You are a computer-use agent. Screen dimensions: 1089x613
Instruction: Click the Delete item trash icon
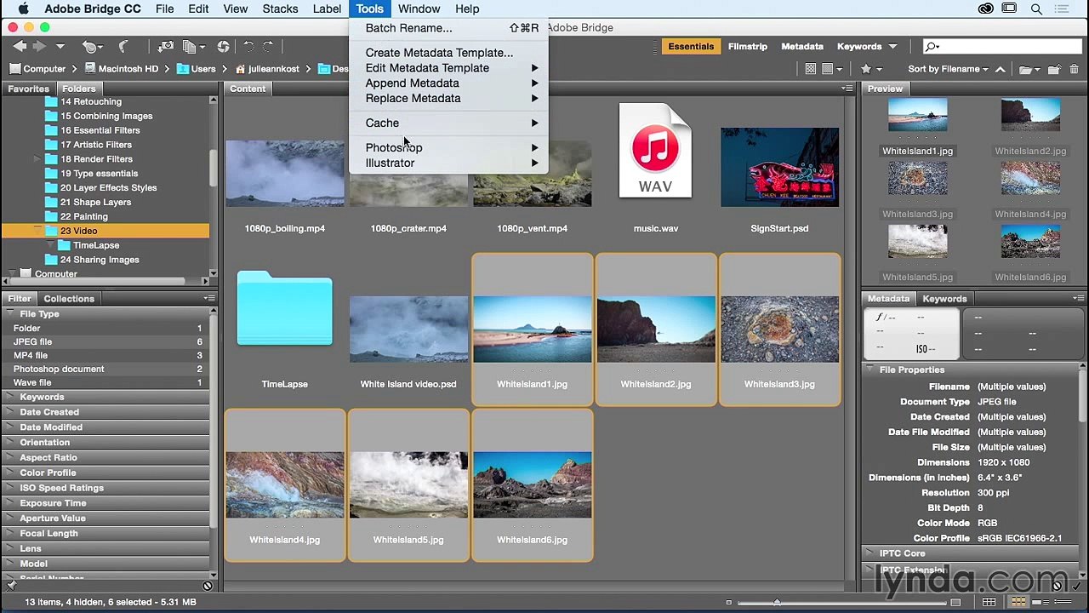[x=1075, y=69]
